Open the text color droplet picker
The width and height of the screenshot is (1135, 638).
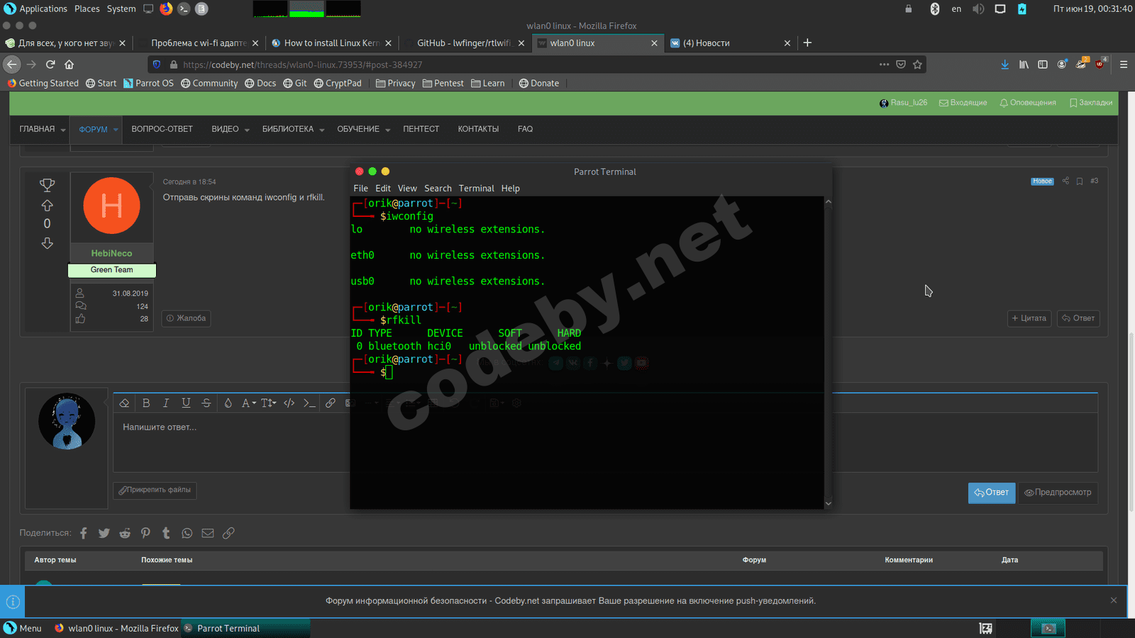click(228, 403)
